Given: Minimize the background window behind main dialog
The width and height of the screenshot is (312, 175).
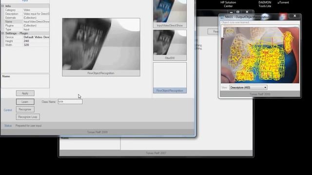Looking at the screenshot, I should (x=231, y=12).
